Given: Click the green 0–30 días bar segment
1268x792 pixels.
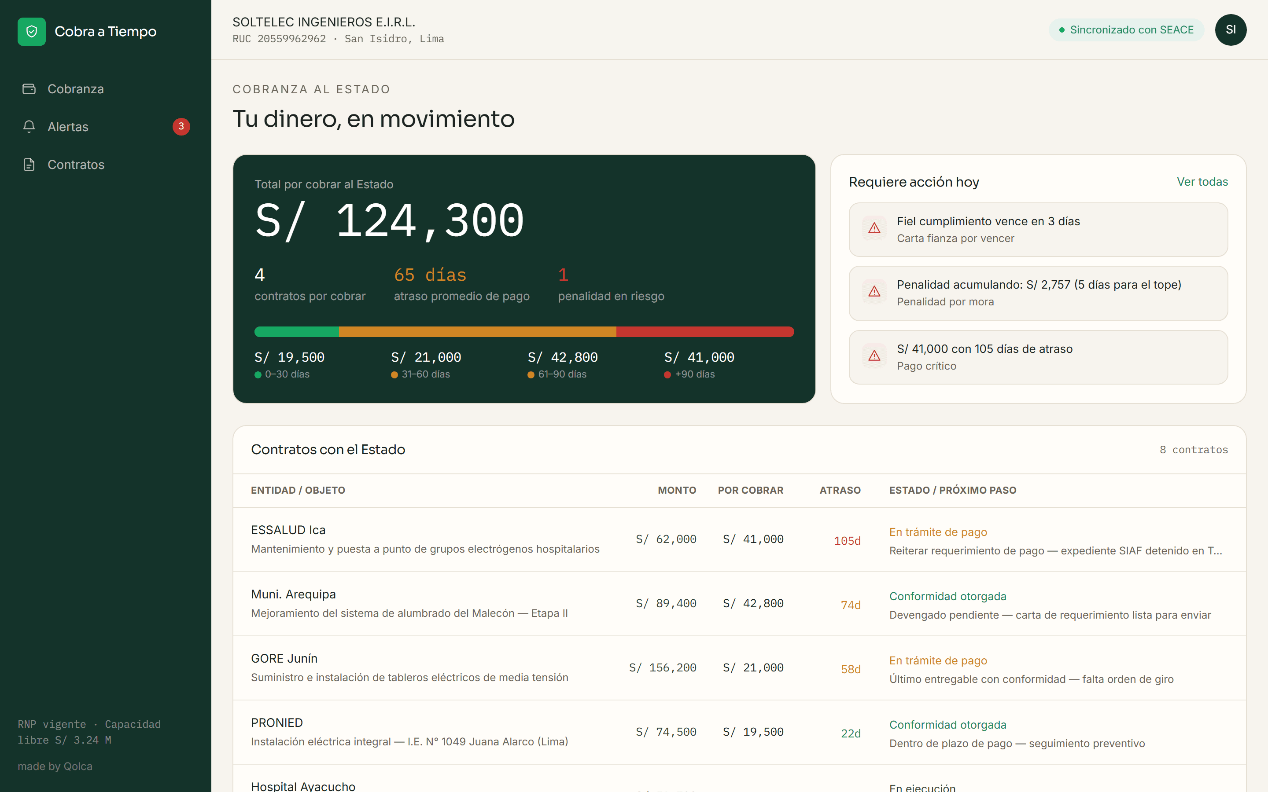Looking at the screenshot, I should pos(297,332).
